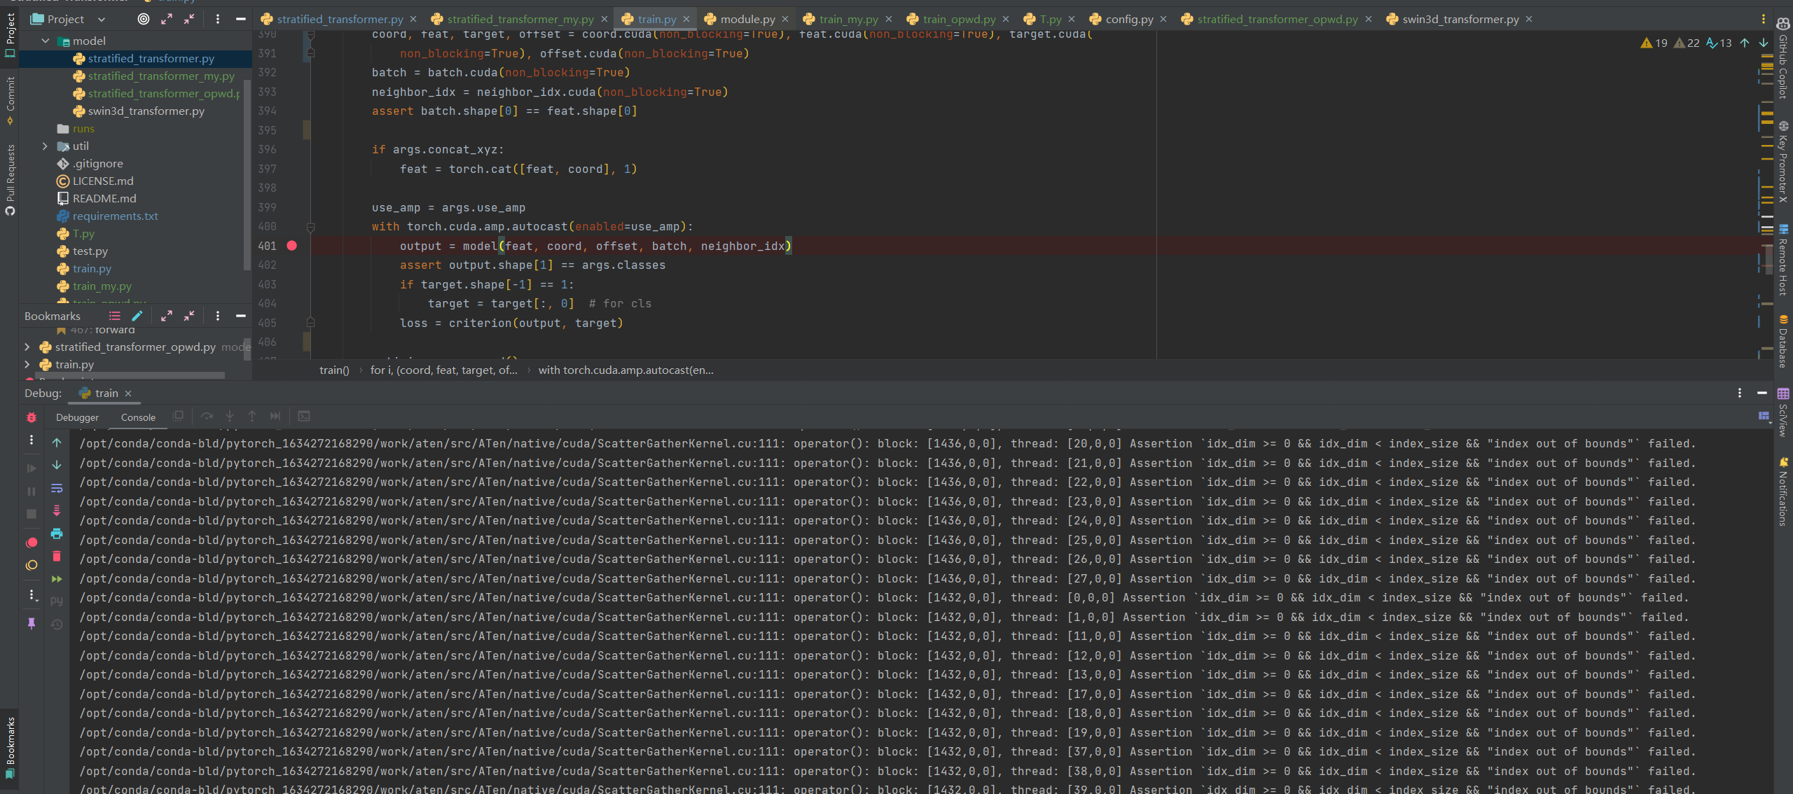Click the 13 typos indicator
Image resolution: width=1793 pixels, height=794 pixels.
(x=1719, y=43)
